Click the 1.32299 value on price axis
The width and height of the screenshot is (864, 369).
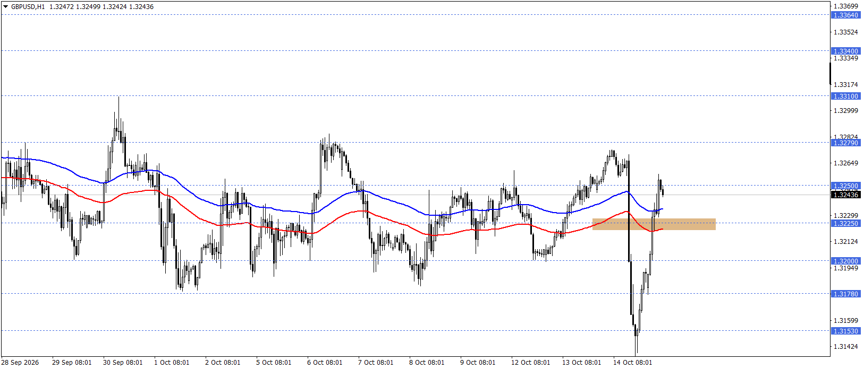coord(845,216)
